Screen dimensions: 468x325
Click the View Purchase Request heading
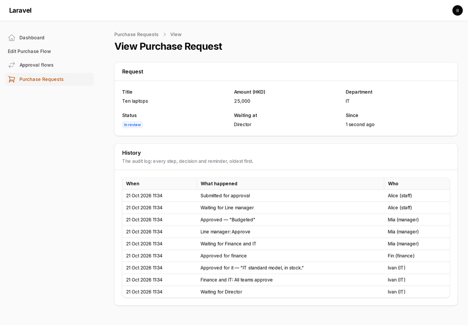(x=168, y=46)
